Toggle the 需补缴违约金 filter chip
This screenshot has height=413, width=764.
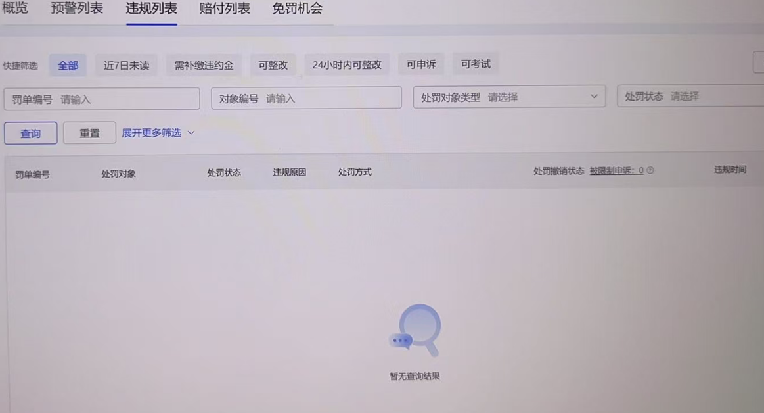[204, 66]
